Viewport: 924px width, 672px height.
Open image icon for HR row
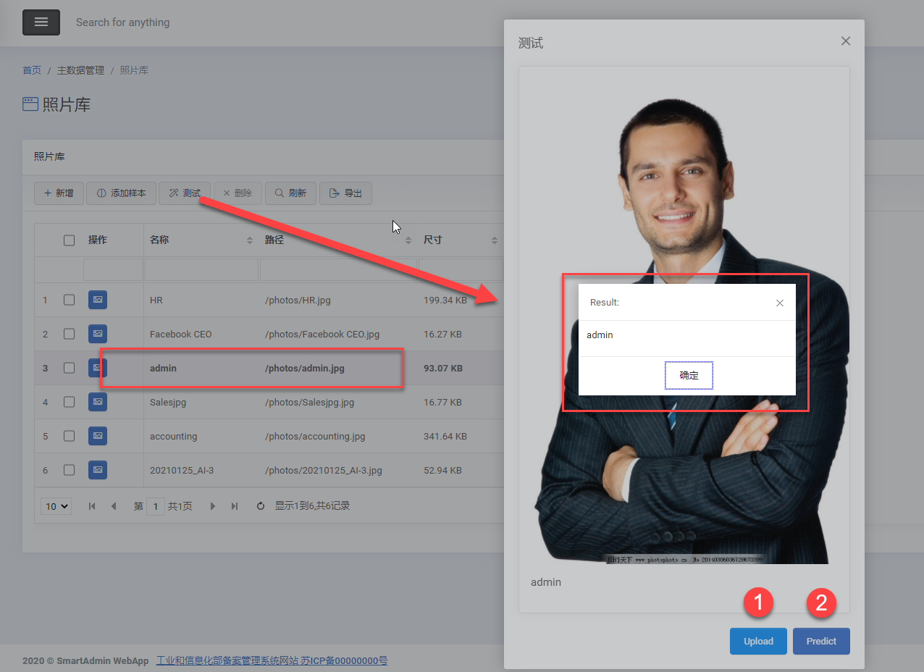[98, 300]
